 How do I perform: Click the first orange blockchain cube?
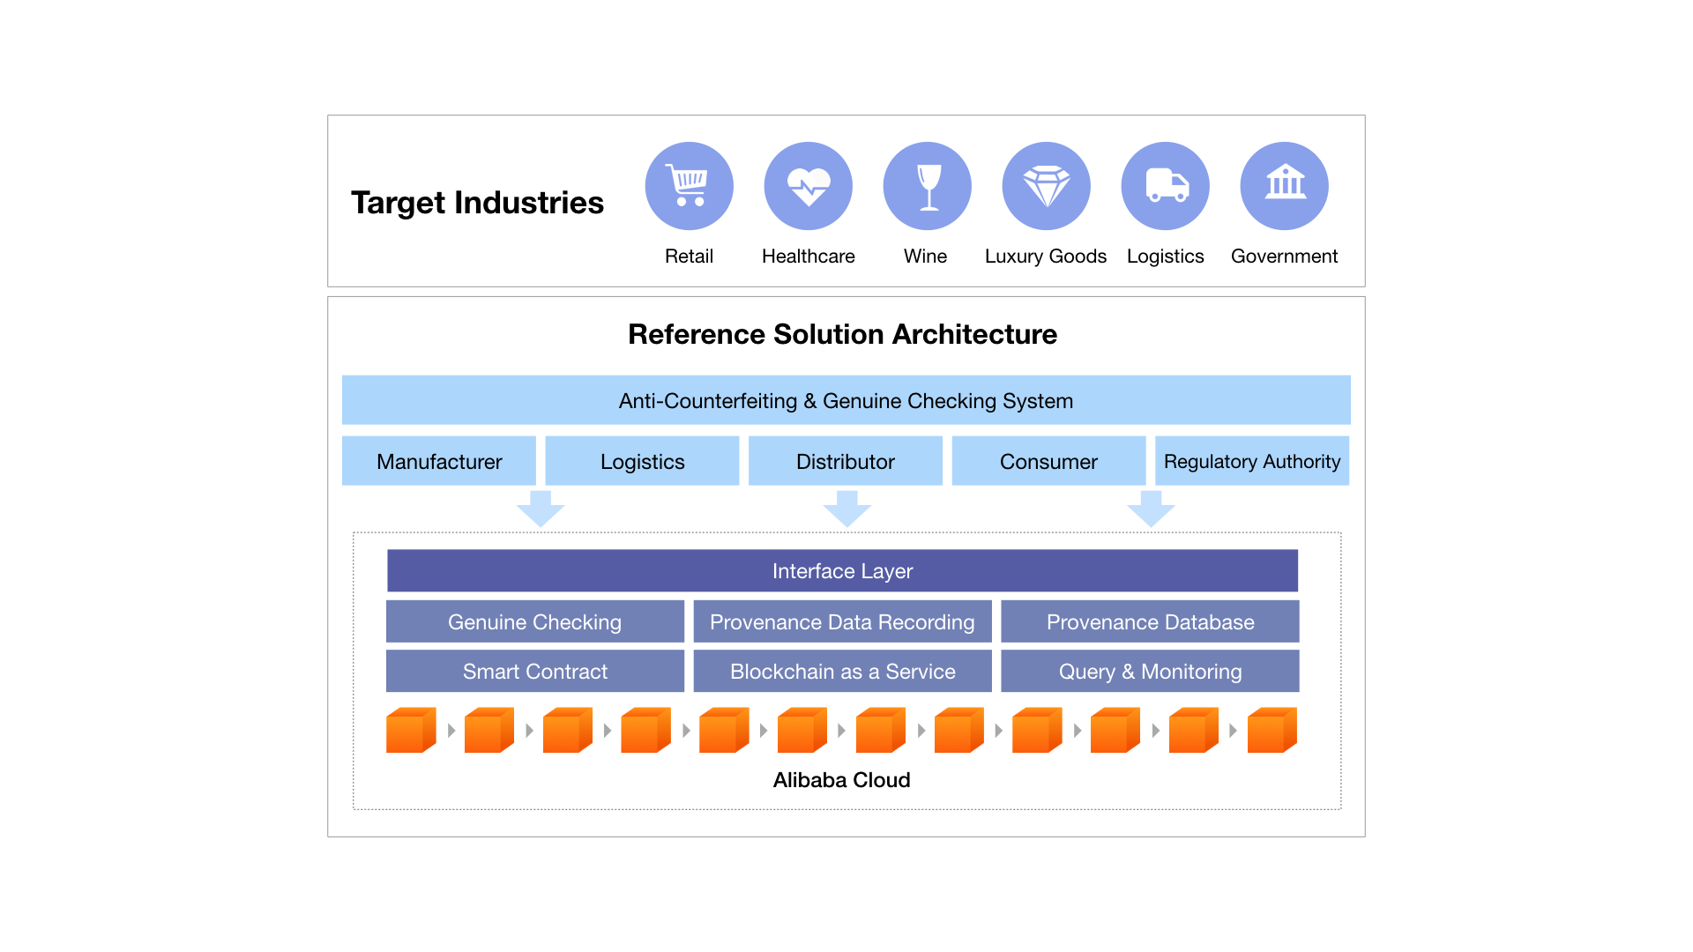click(411, 730)
